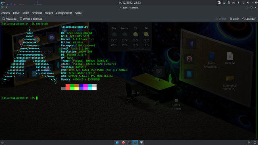Open system settings icon in taskbar

129,142
